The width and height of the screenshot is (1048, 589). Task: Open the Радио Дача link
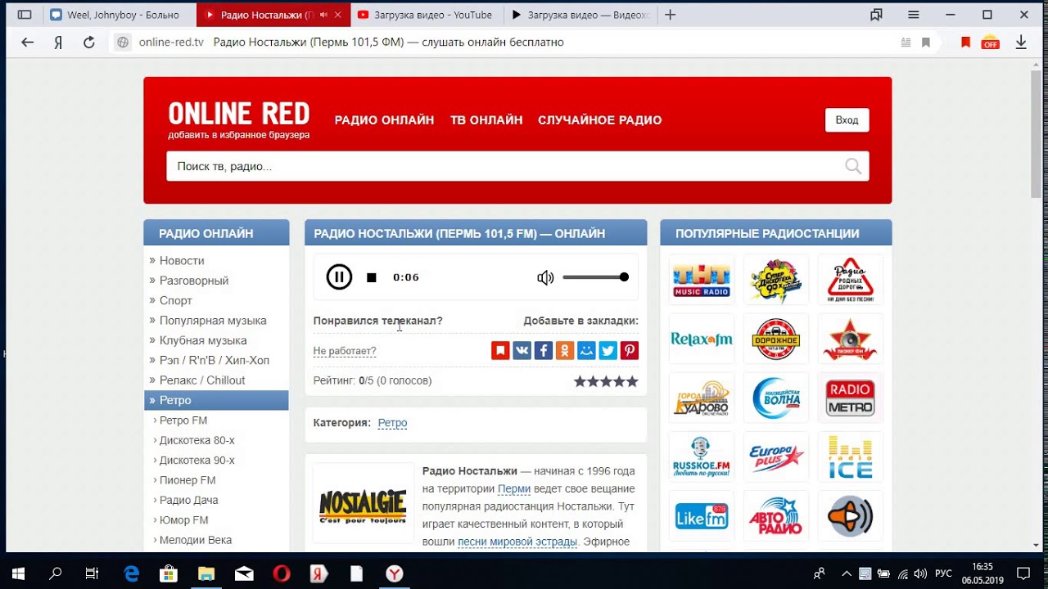click(189, 500)
